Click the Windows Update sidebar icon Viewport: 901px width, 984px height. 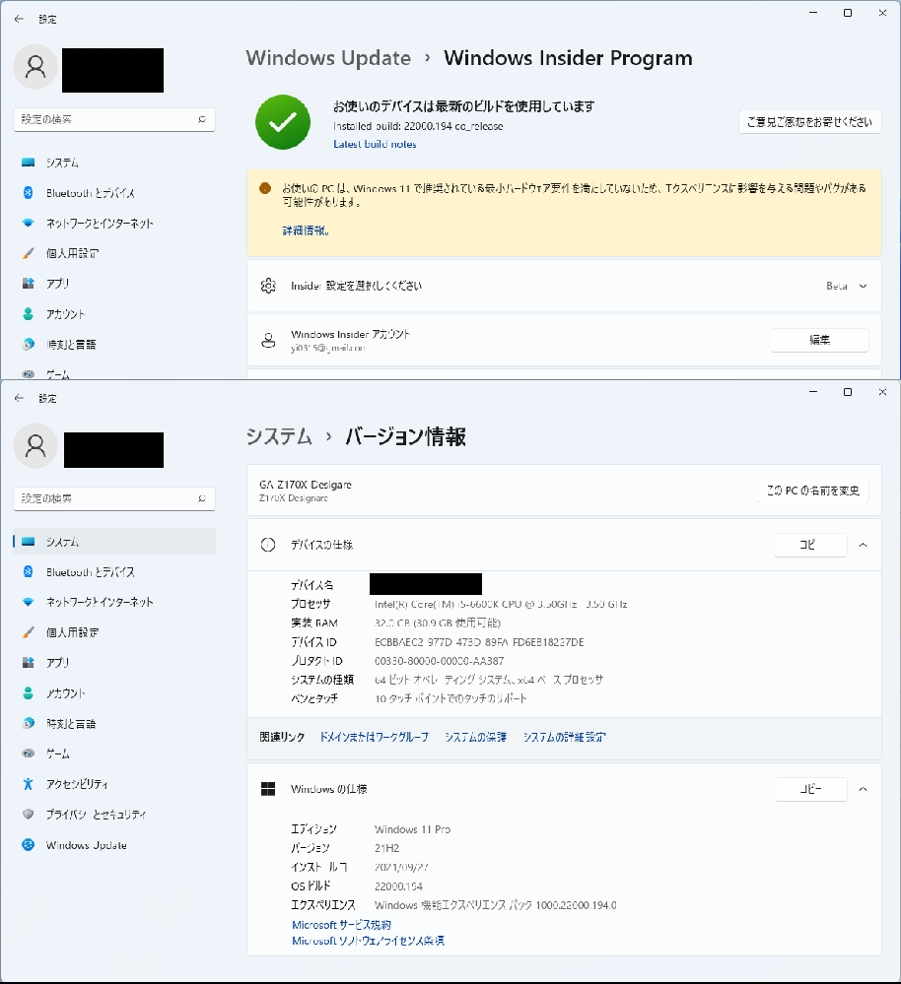(x=29, y=845)
